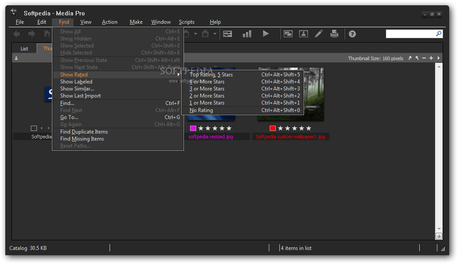
Task: Click the home folder toolbar icon
Action: pyautogui.click(x=47, y=34)
